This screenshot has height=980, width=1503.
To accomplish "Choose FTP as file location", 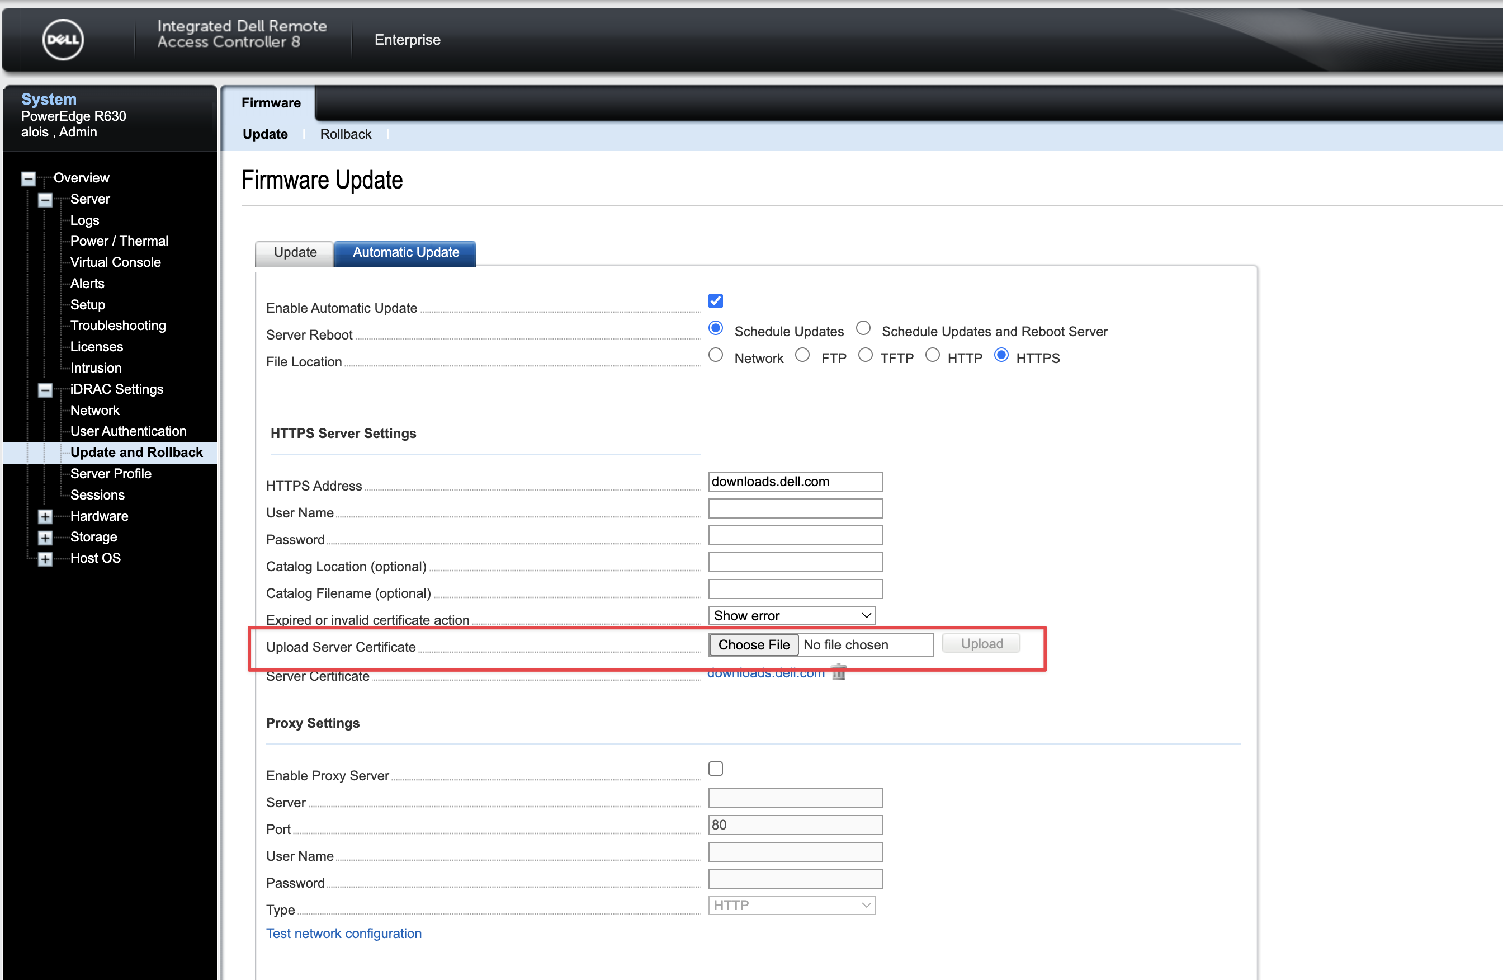I will (x=802, y=355).
